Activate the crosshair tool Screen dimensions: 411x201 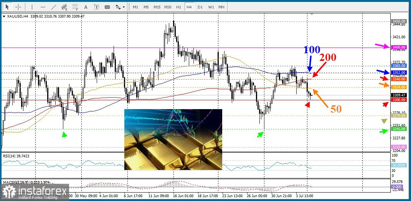click(18, 7)
